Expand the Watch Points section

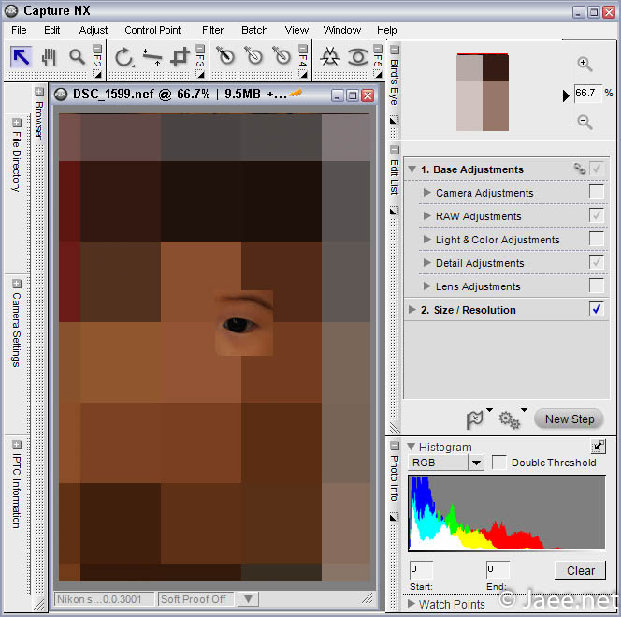[412, 604]
